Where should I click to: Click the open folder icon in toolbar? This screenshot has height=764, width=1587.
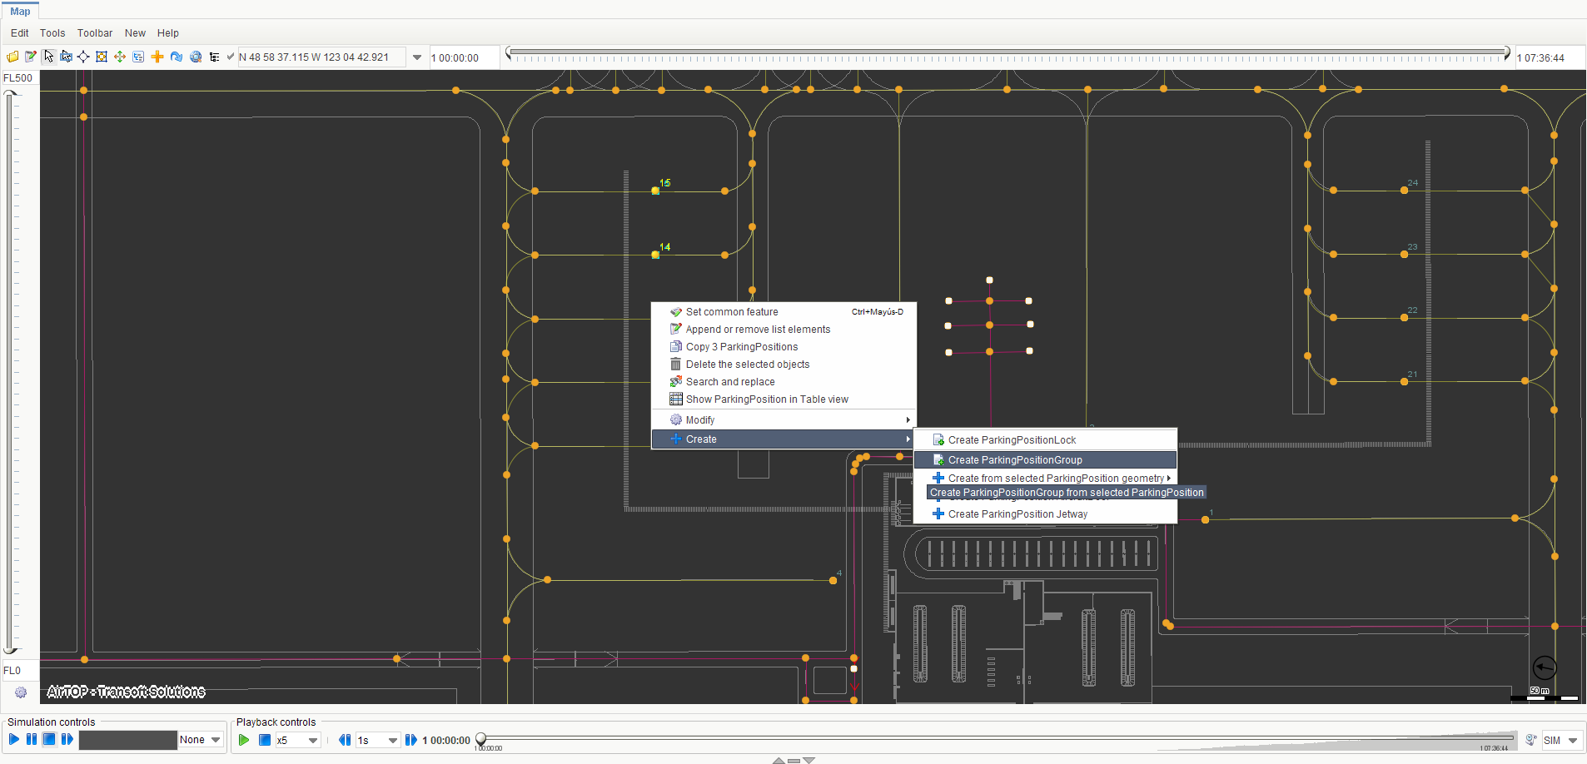(12, 57)
